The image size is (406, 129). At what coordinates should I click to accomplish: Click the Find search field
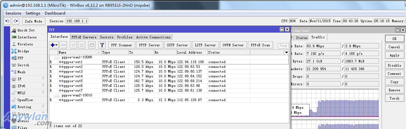(x=283, y=46)
